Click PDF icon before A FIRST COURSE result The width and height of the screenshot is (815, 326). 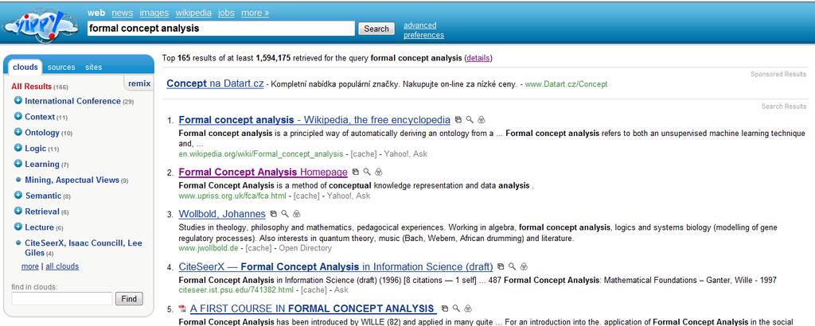click(x=182, y=309)
